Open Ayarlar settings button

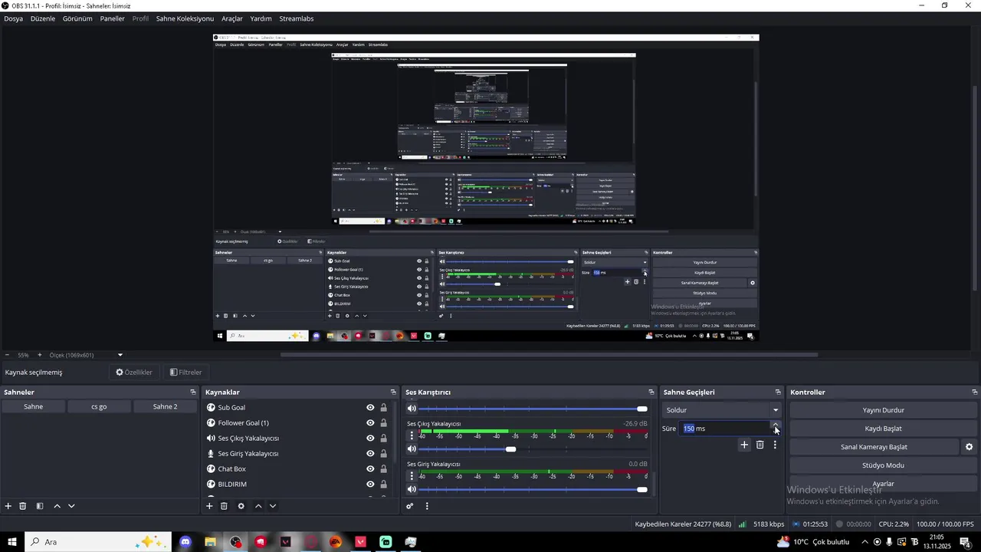click(x=883, y=484)
